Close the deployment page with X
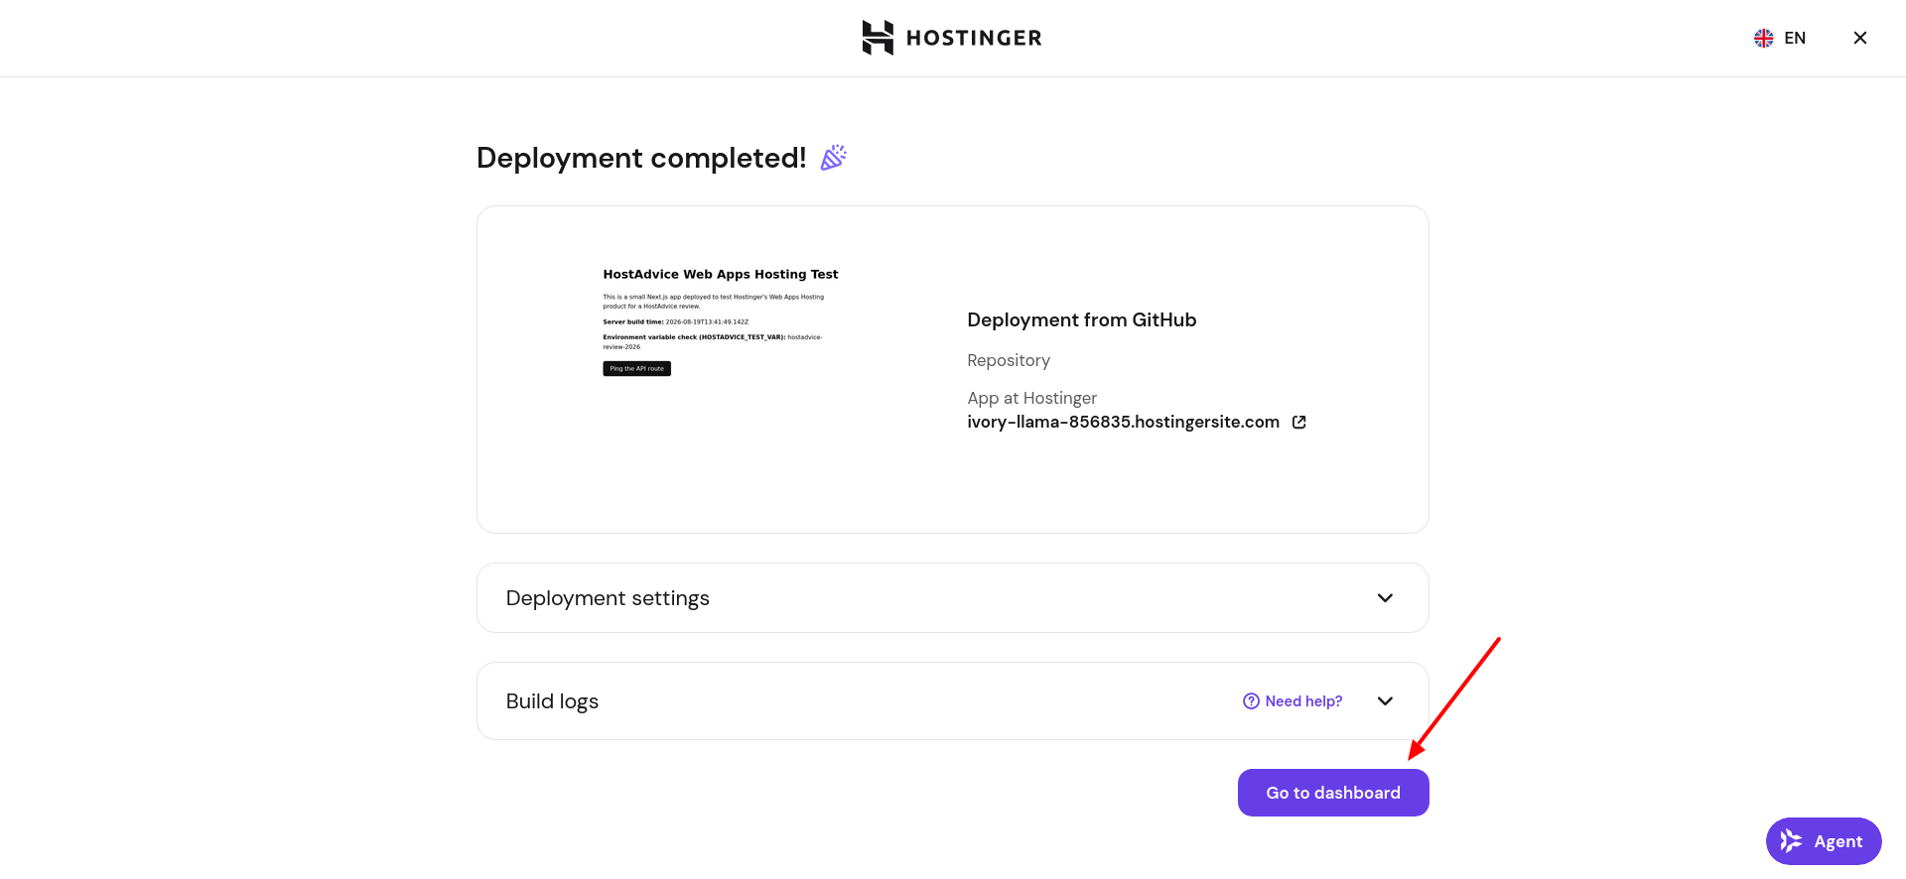The height and width of the screenshot is (879, 1906). [1860, 38]
